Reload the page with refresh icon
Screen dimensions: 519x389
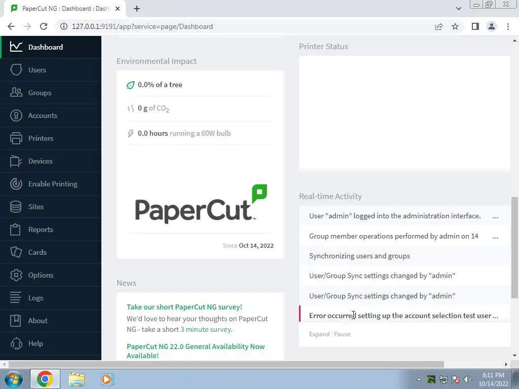(44, 26)
